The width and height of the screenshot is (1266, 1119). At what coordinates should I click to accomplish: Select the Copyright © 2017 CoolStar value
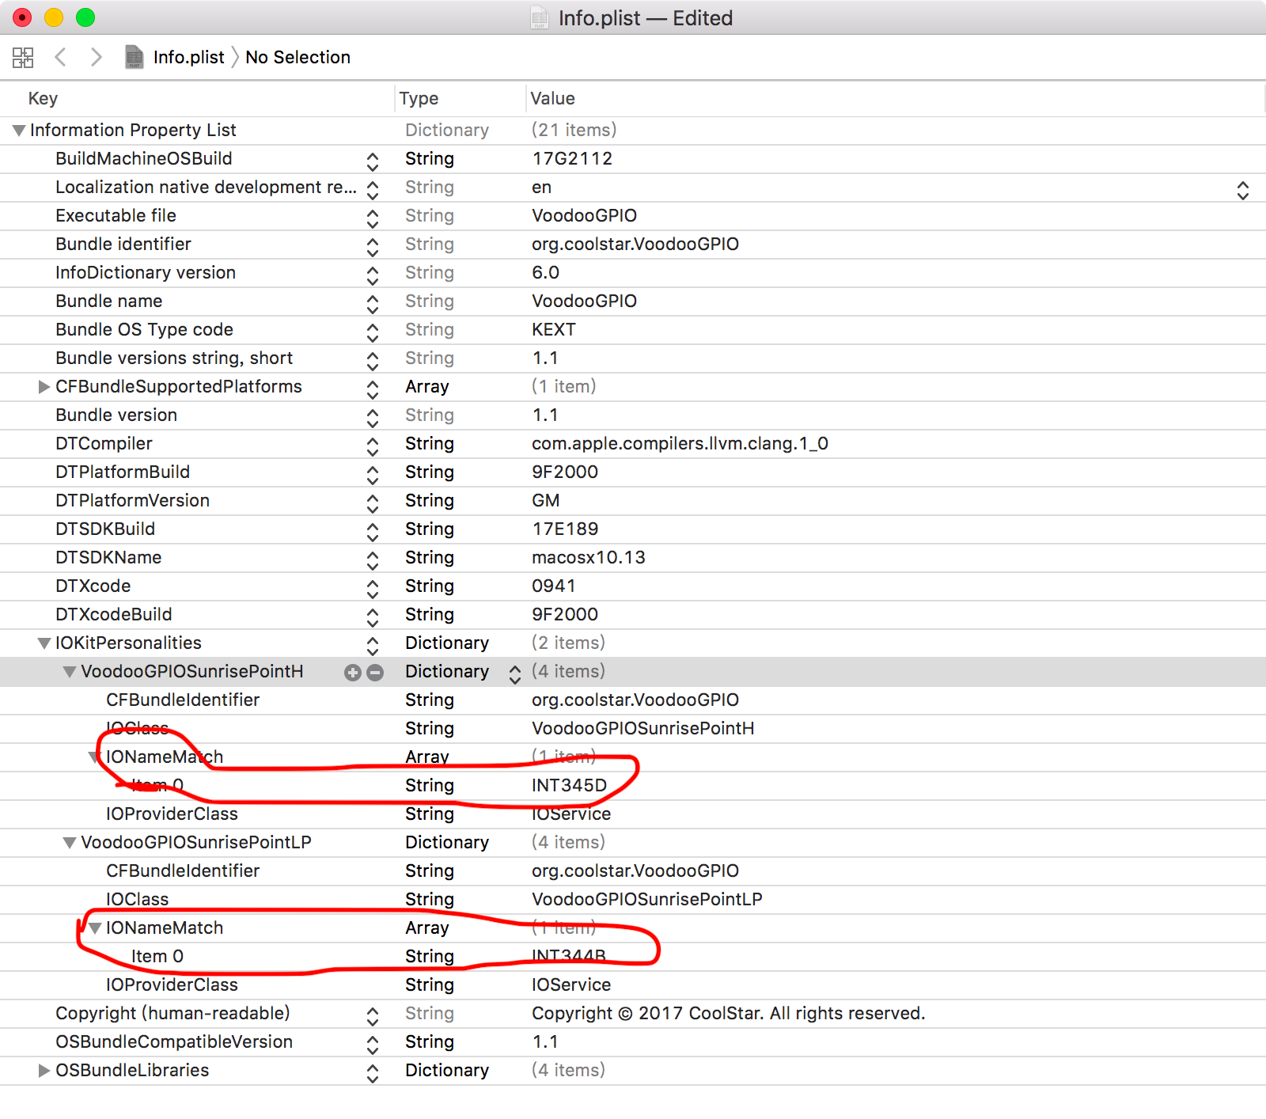click(x=728, y=1013)
